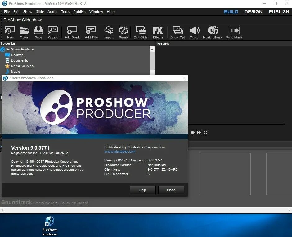Open the Publish menu
Screen dimensions: 292x237
click(x=79, y=12)
